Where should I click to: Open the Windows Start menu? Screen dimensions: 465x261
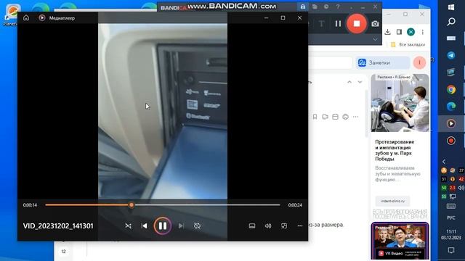point(451,7)
